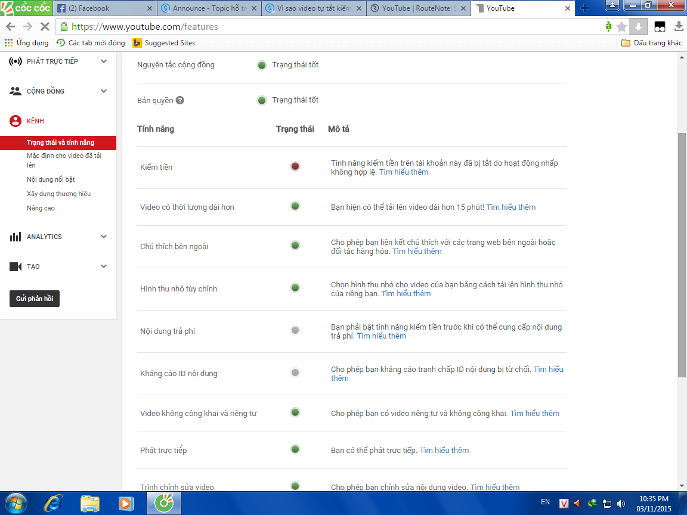Click Tìm hiểu thêm in Phát trực tiếp row
This screenshot has height=515, width=687.
[x=444, y=450]
